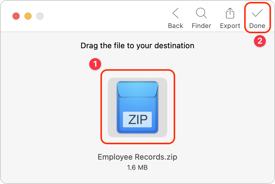Click the Drag the file heading text
This screenshot has width=275, height=184.
137,46
